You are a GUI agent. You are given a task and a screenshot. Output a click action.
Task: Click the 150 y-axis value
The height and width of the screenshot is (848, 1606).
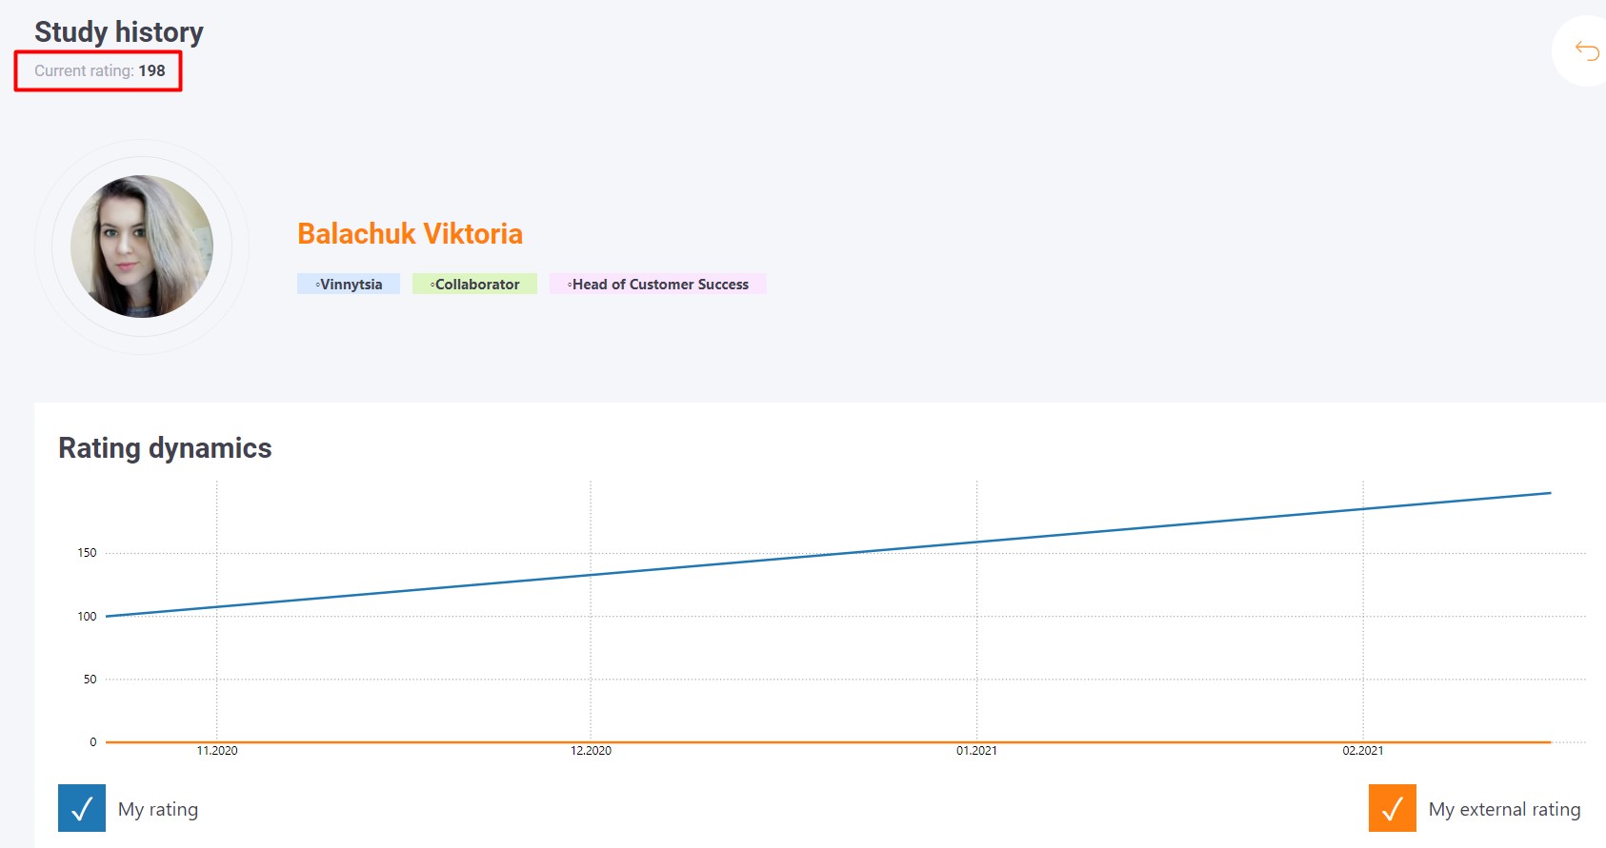[x=87, y=553]
